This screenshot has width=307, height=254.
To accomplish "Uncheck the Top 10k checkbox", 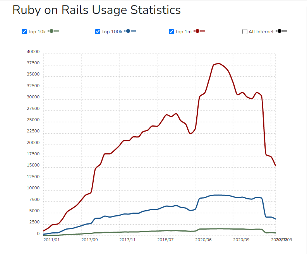I will point(24,31).
